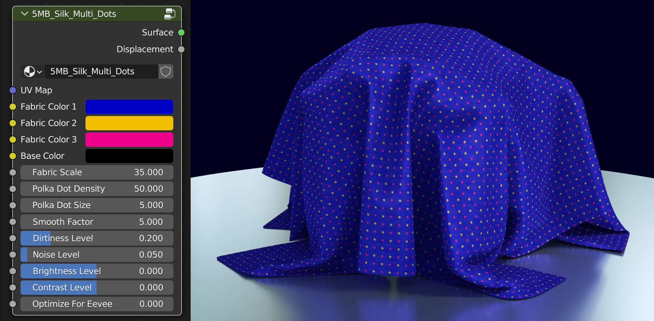The height and width of the screenshot is (321, 654).
Task: Click the UV Map input socket
Action: [x=12, y=90]
